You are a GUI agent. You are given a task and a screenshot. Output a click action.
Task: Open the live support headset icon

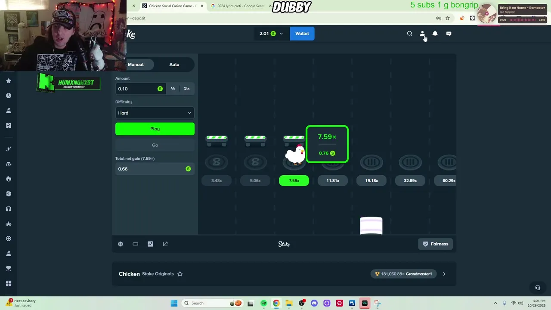pyautogui.click(x=538, y=288)
